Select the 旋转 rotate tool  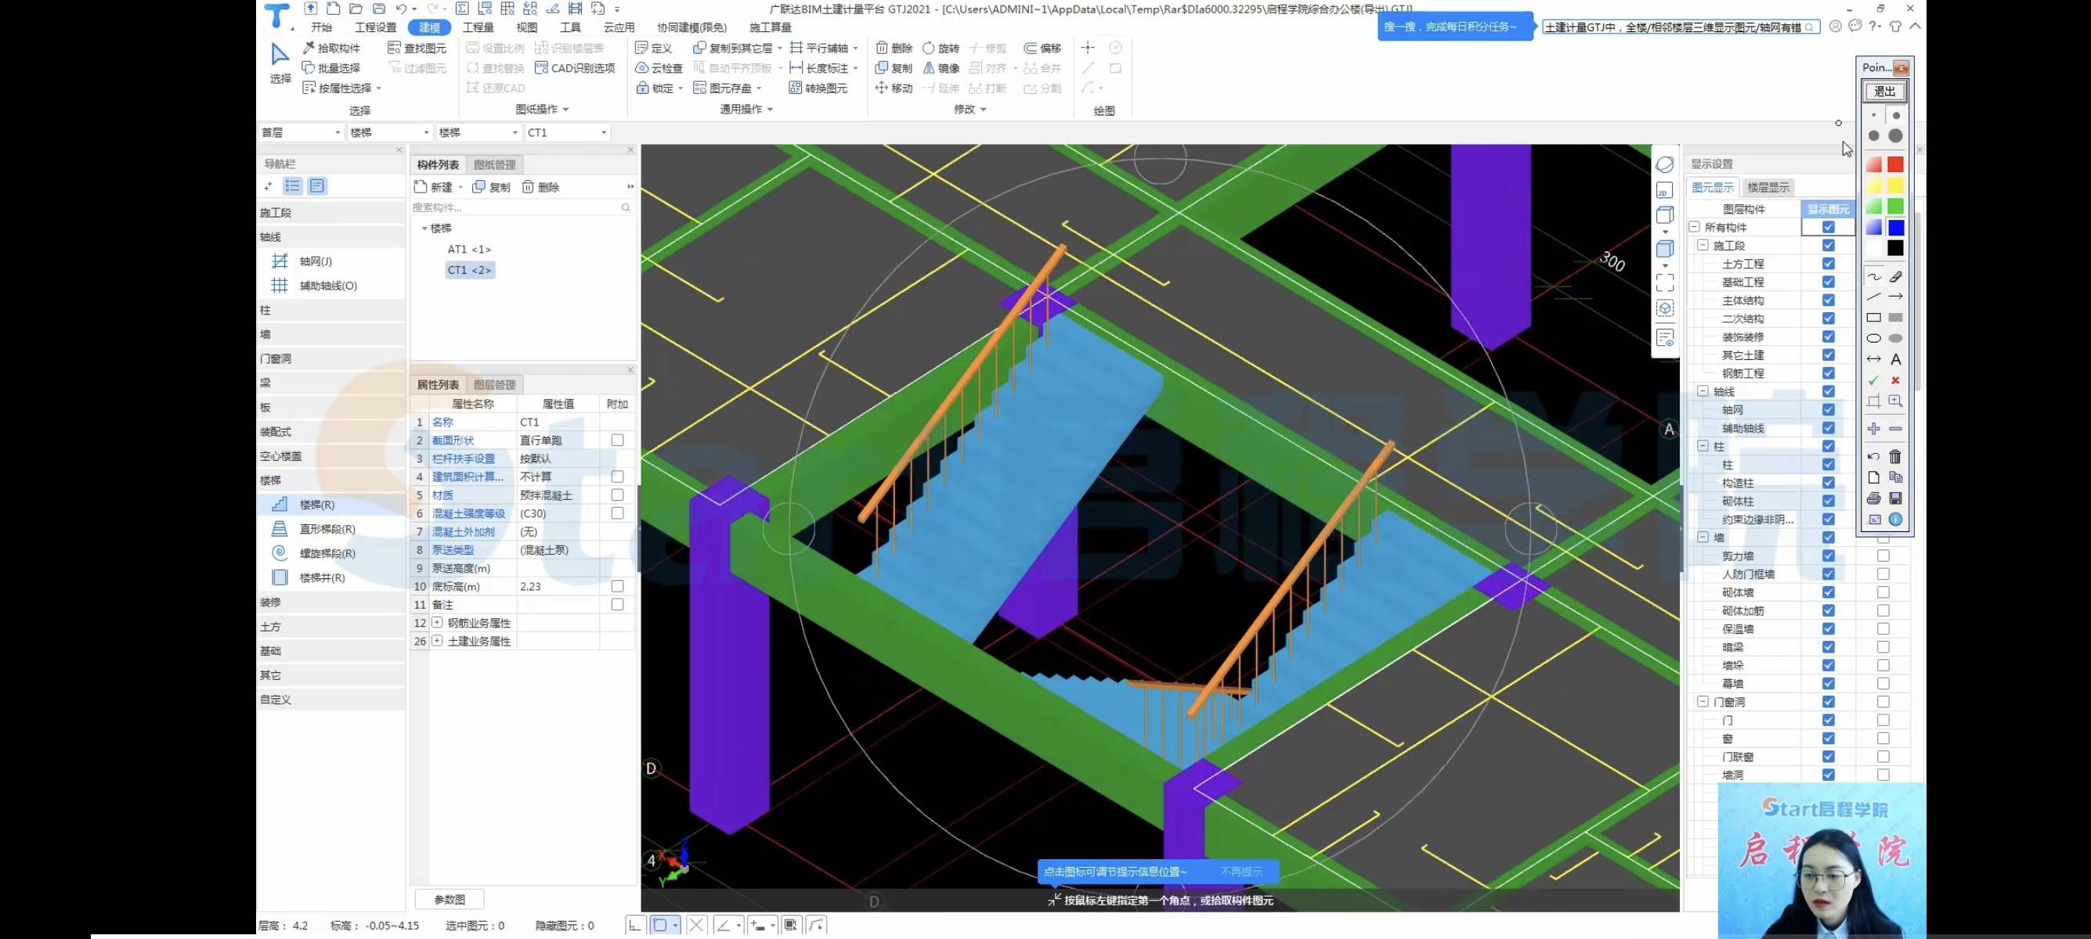pyautogui.click(x=941, y=48)
